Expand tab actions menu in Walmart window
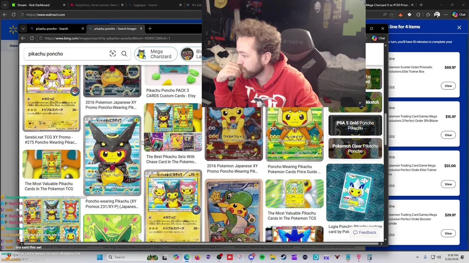The height and width of the screenshot is (263, 469). 5,5
